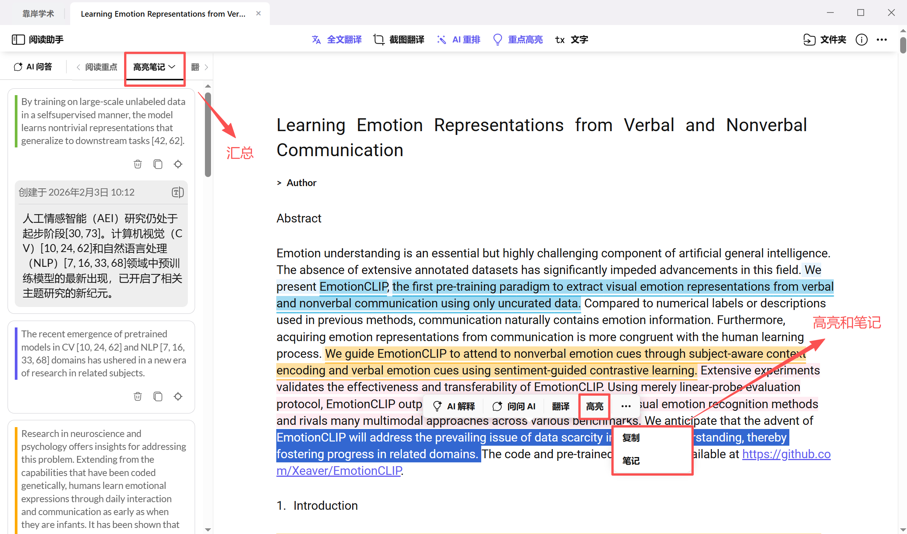Click the main window scroll-down arrow

coord(903,529)
